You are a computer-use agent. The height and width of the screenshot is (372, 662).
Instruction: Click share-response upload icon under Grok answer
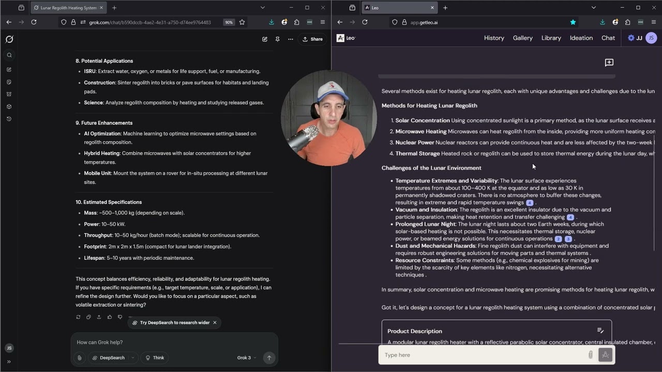pyautogui.click(x=99, y=317)
